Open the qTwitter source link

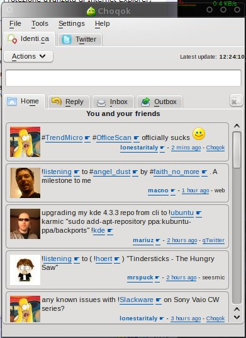click(213, 240)
